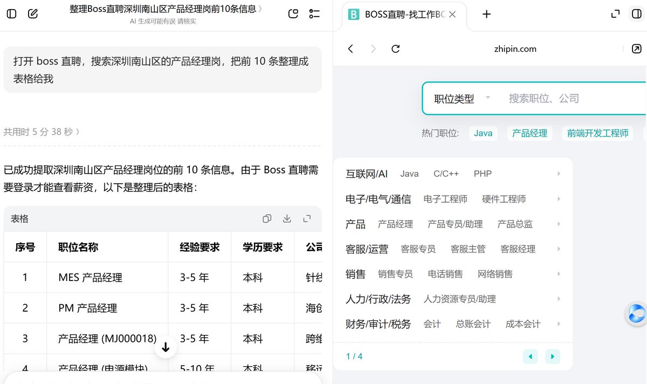Close the BOSS直聘 browser tab
Image resolution: width=647 pixels, height=384 pixels.
[x=452, y=15]
